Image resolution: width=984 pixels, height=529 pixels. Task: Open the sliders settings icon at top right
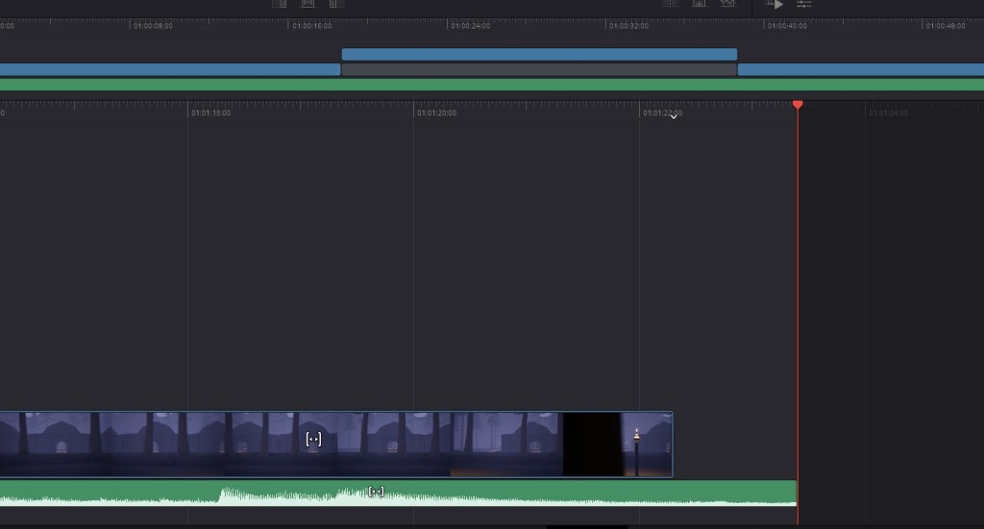point(804,4)
